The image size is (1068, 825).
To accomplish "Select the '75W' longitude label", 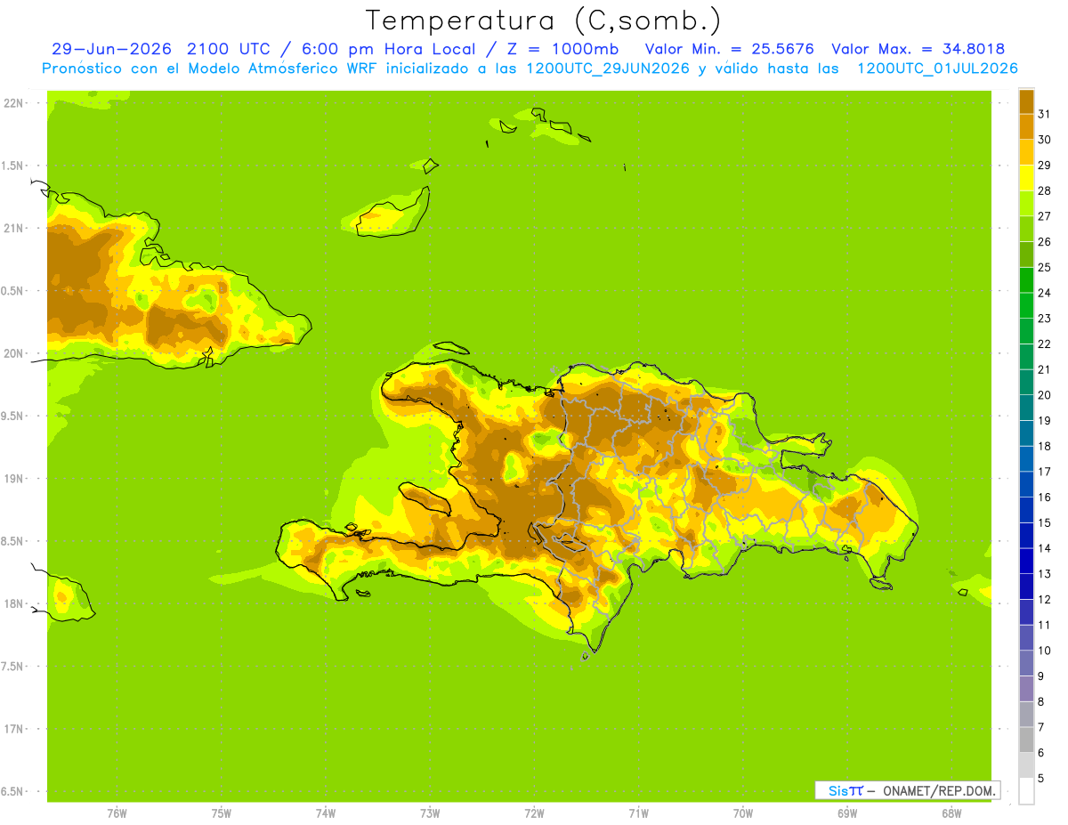I will [x=221, y=813].
